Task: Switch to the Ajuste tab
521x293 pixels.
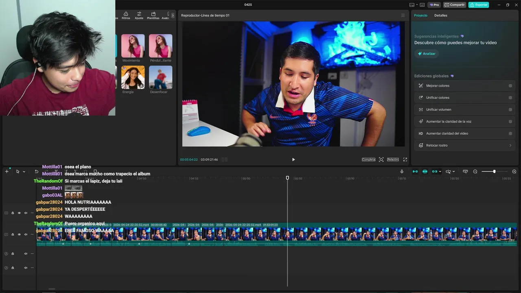Action: pos(139,15)
